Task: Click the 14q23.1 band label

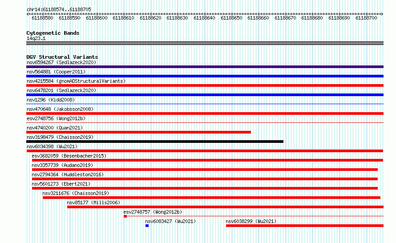Action: click(36, 38)
